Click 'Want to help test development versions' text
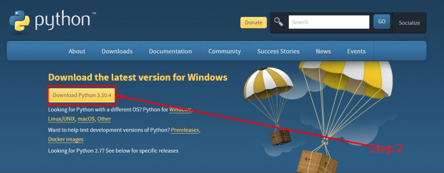444x173 pixels. 109,130
